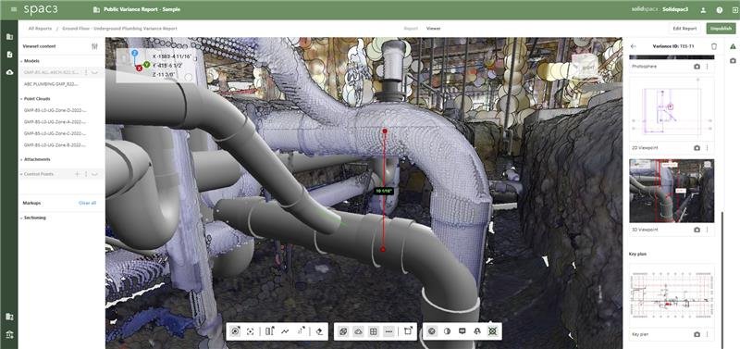Select the Viewer tab
740x349 pixels.
click(x=433, y=29)
